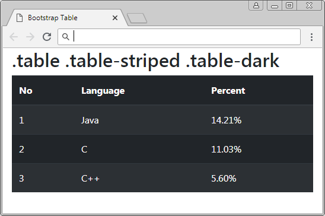Reload the page with the refresh icon
325x216 pixels.
[x=47, y=37]
